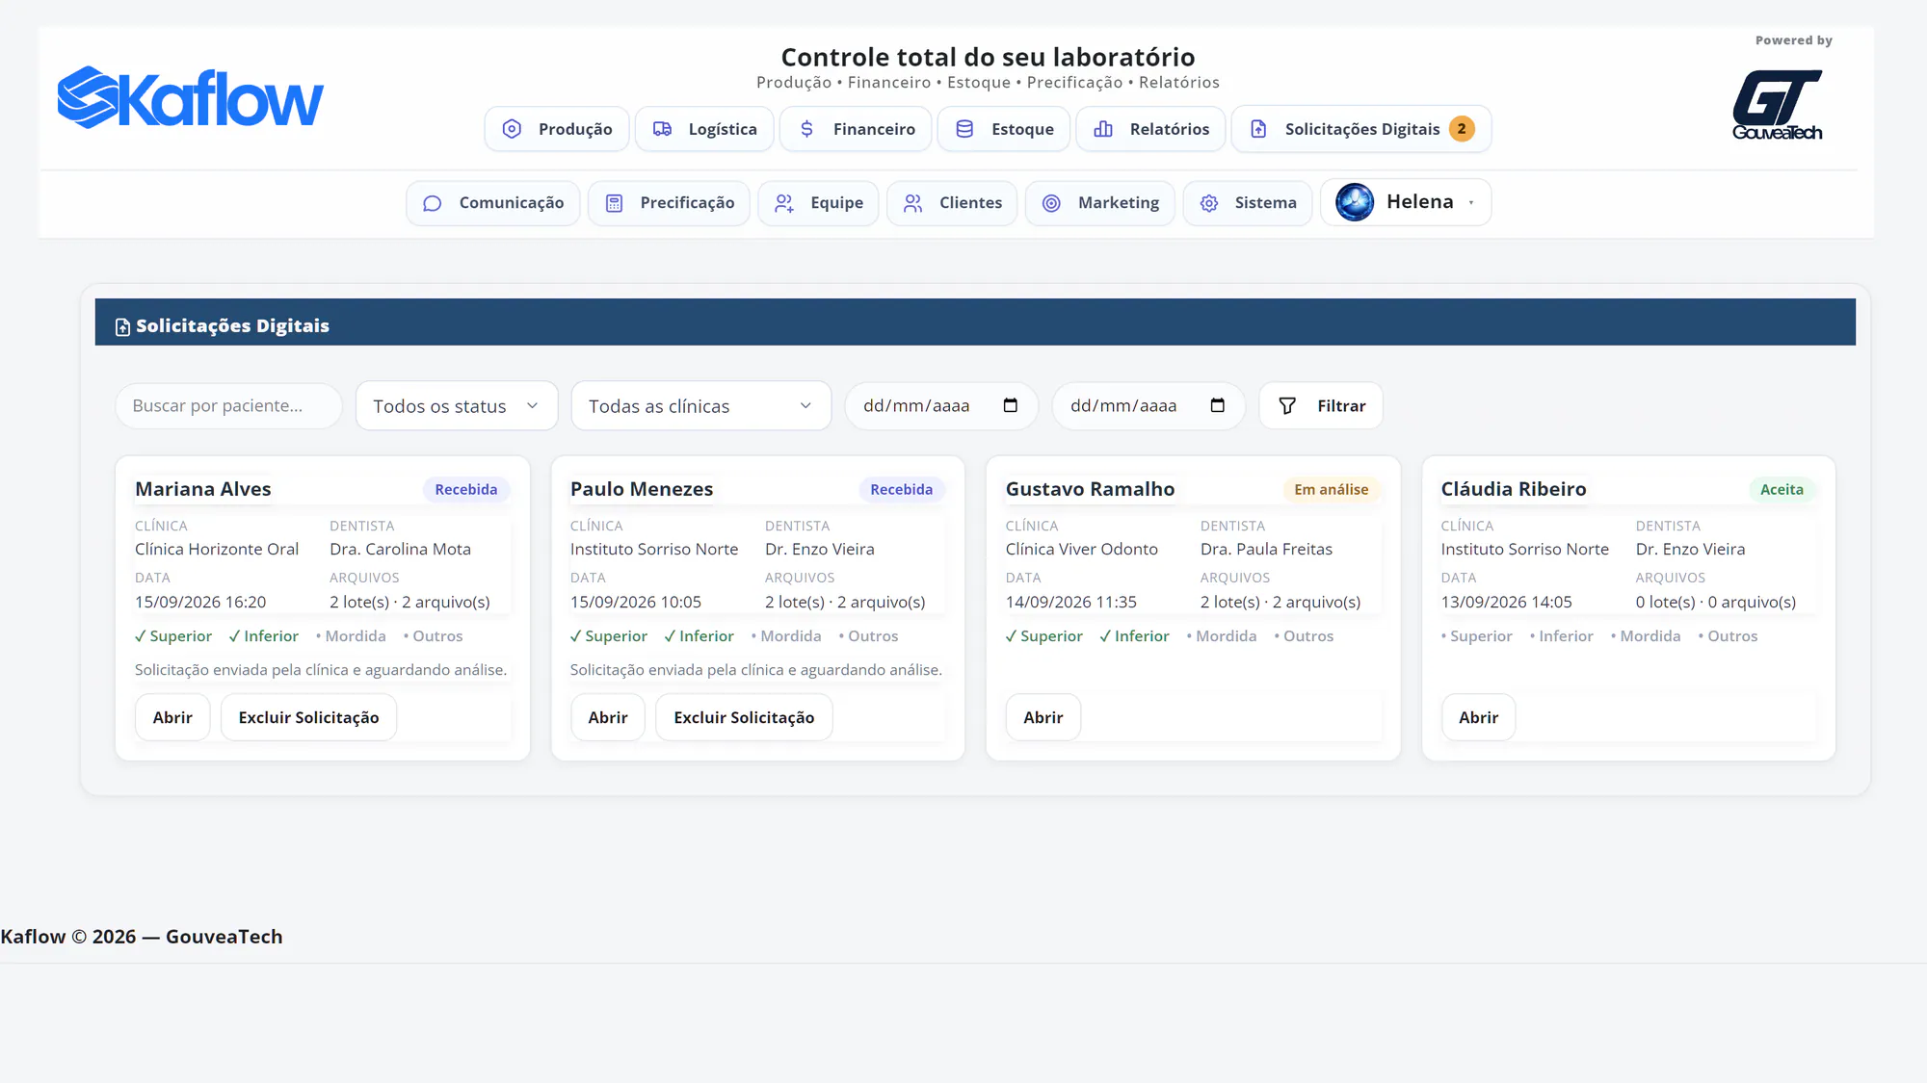Navigate to Marketing
The height and width of the screenshot is (1083, 1927).
[1100, 203]
